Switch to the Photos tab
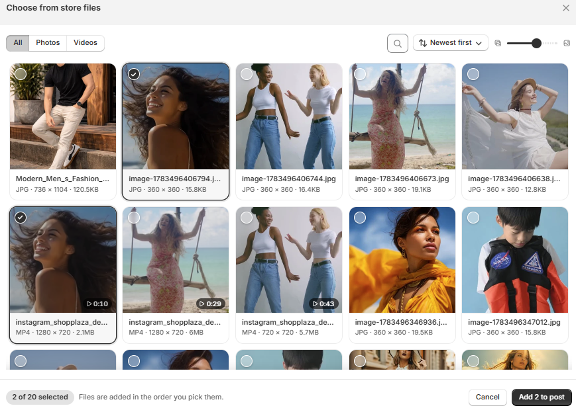Image resolution: width=576 pixels, height=412 pixels. (48, 43)
